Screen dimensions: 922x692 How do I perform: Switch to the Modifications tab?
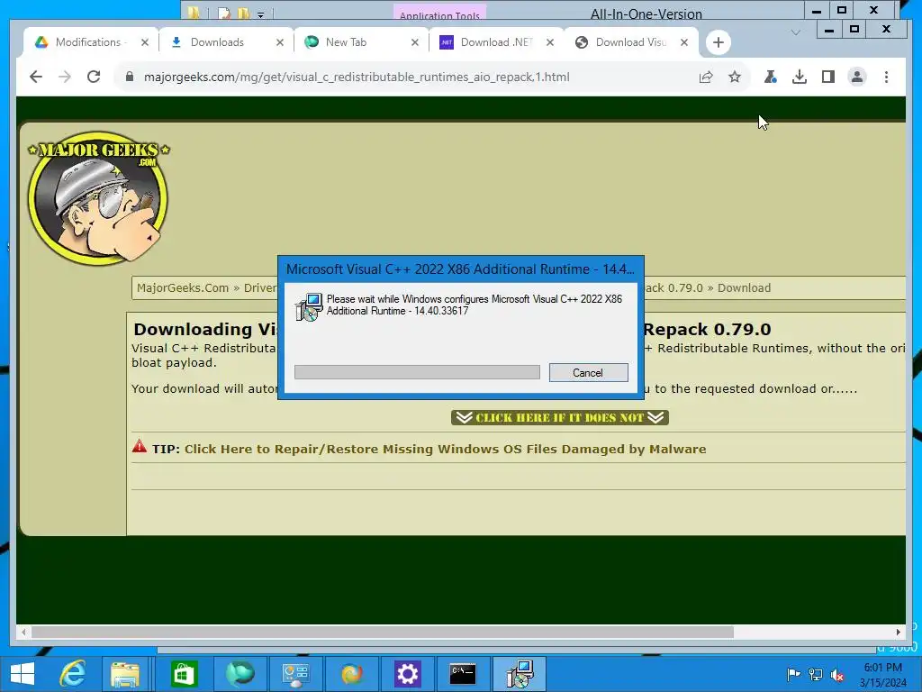[x=88, y=42]
